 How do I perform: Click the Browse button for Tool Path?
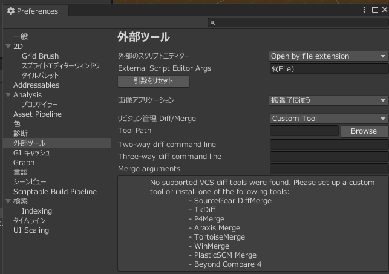[364, 131]
